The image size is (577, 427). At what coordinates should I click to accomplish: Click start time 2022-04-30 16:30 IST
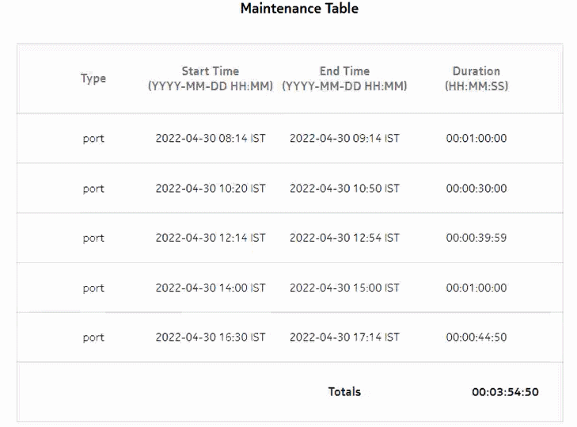pos(210,337)
